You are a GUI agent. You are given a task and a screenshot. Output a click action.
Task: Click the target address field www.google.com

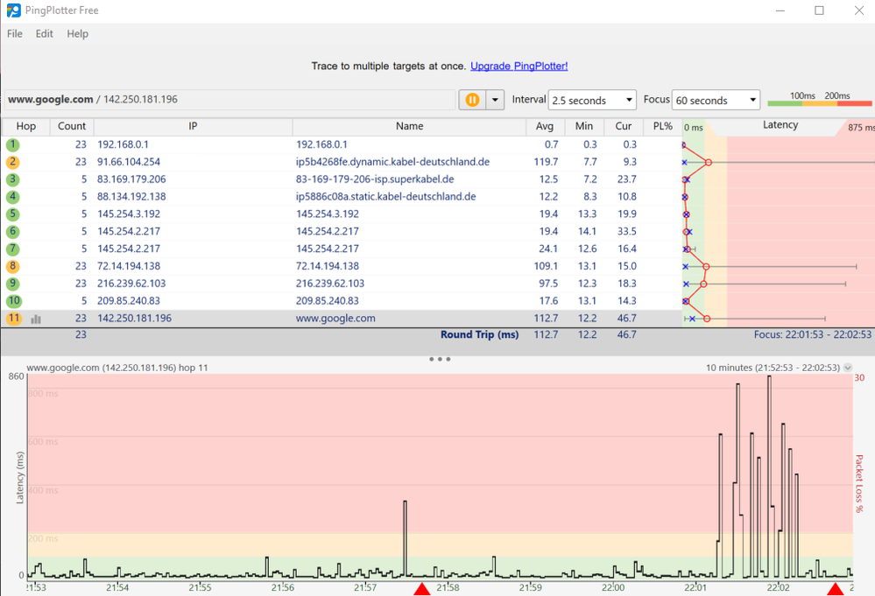click(x=229, y=99)
